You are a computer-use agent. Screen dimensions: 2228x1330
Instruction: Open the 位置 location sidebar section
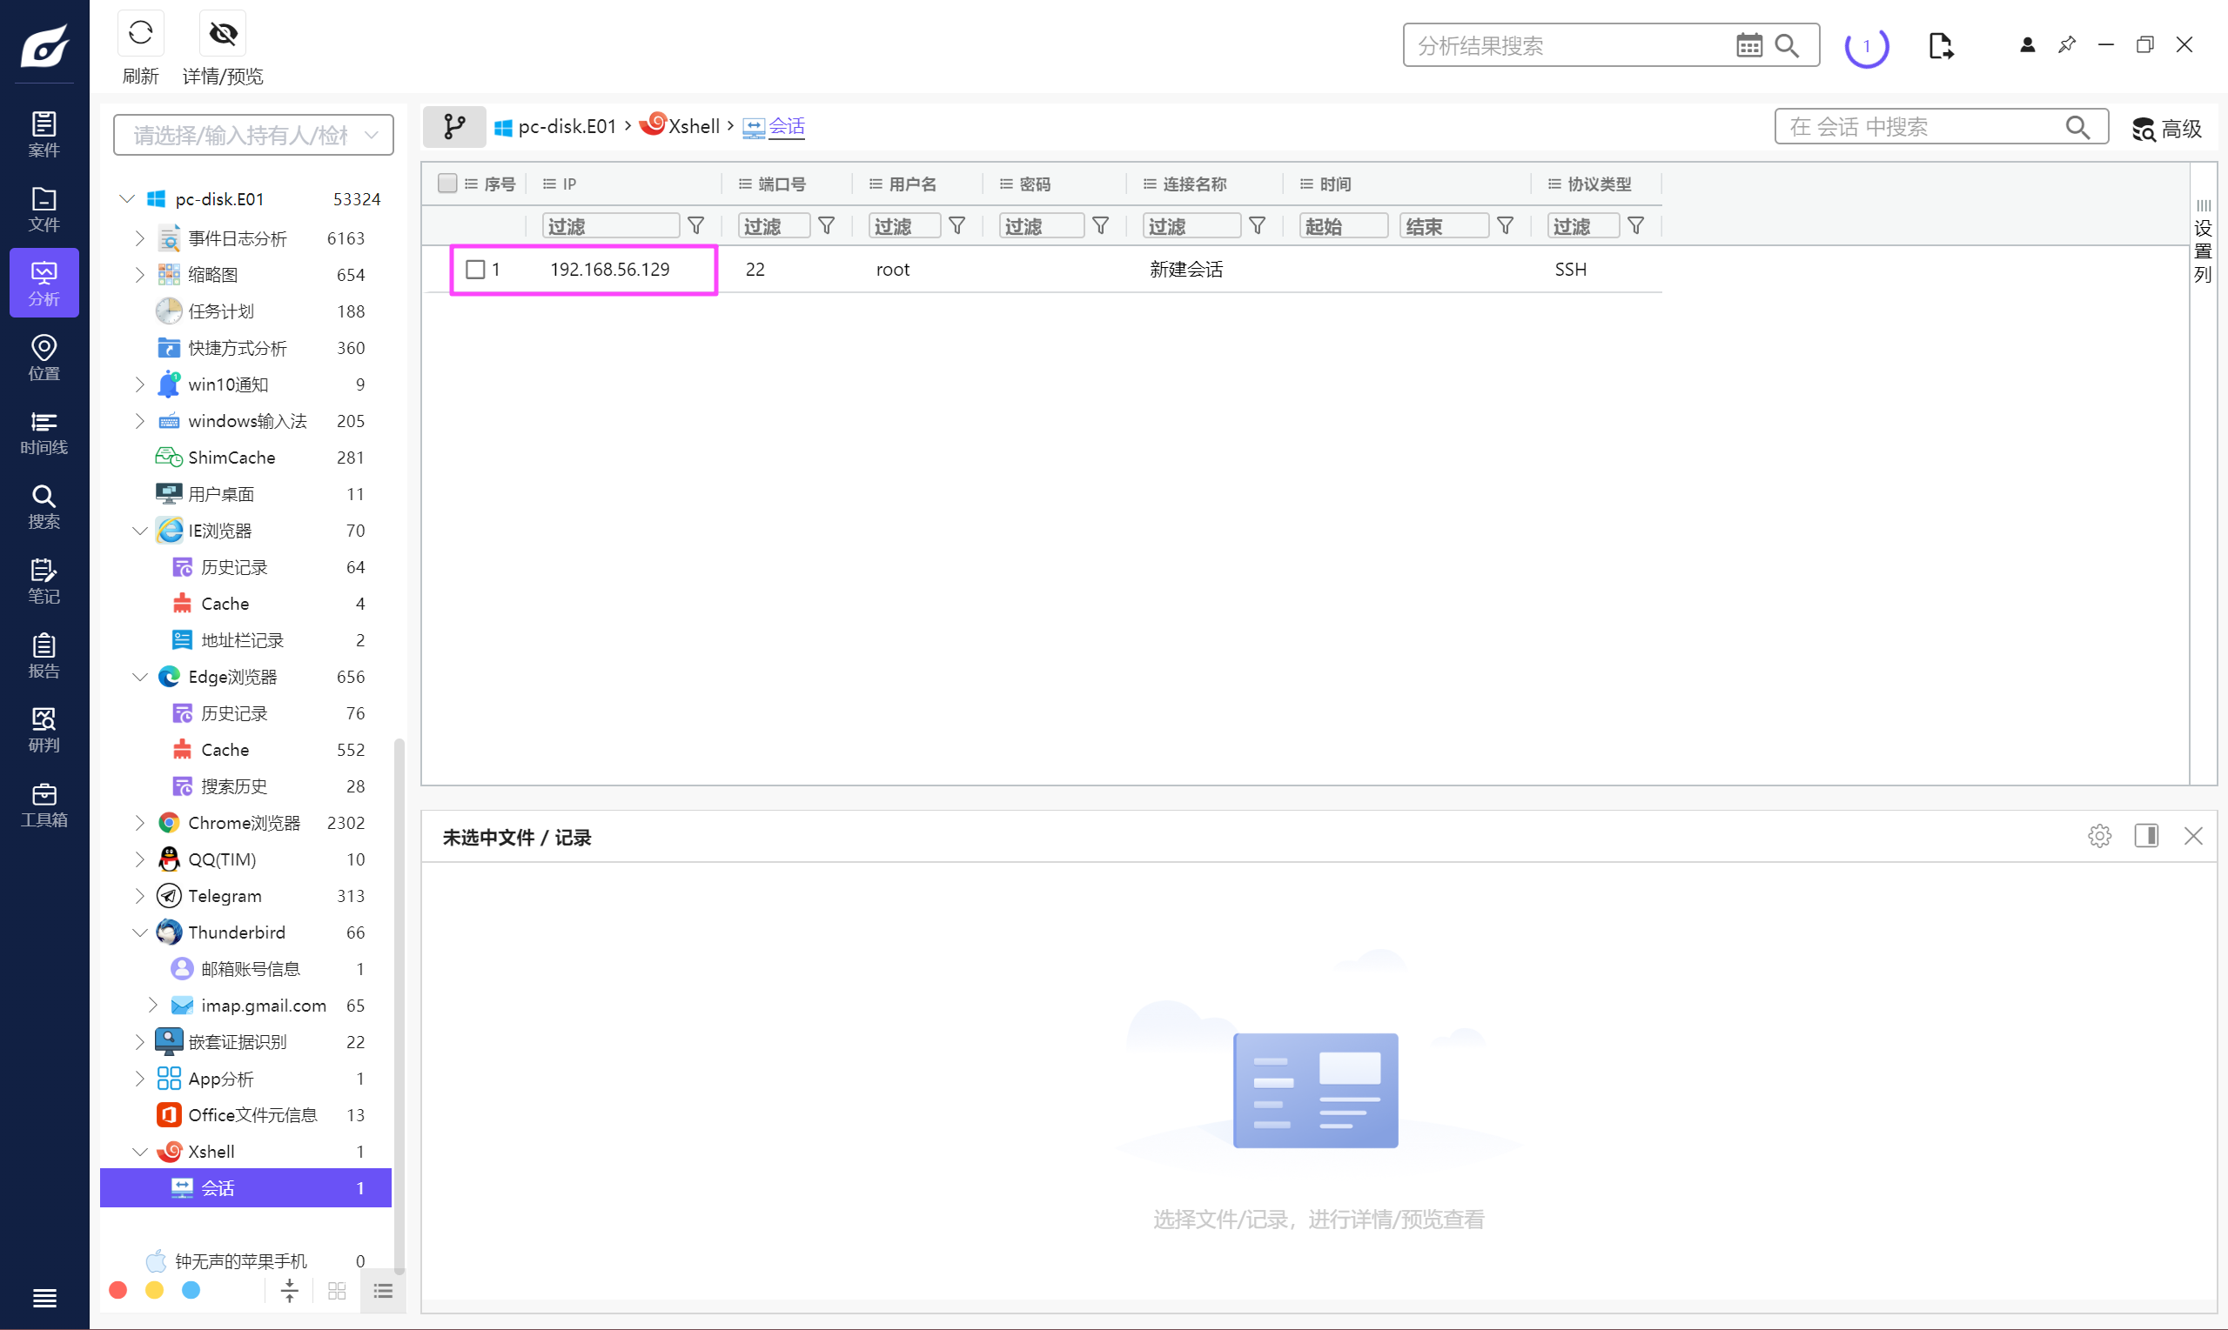pos(44,358)
